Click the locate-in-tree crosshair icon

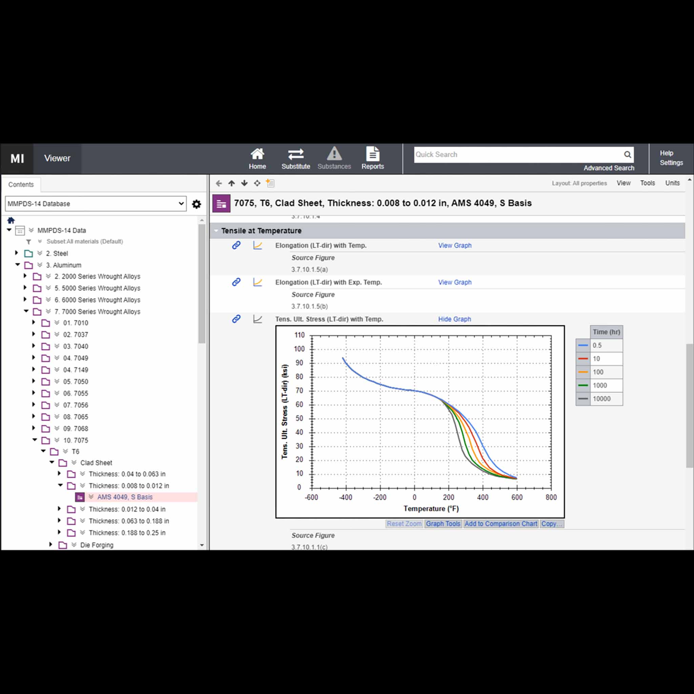click(x=257, y=184)
